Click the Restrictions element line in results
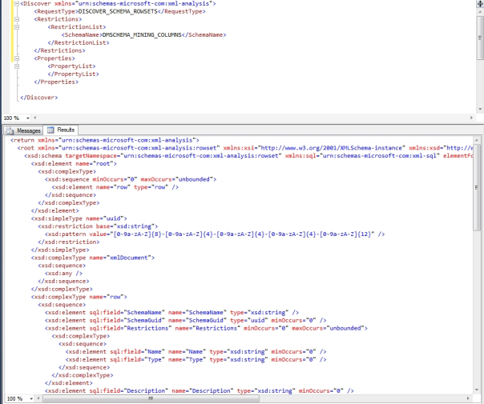 [x=206, y=328]
